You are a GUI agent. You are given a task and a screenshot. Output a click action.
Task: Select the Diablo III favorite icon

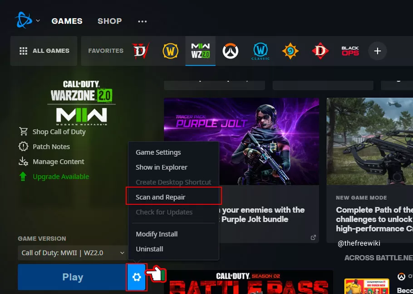[320, 51]
